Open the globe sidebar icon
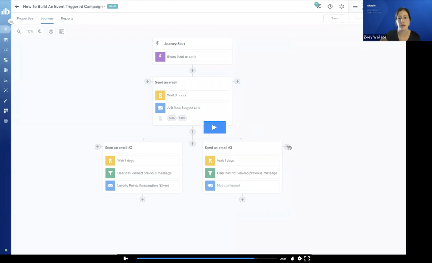This screenshot has width=432, height=263. point(5,121)
